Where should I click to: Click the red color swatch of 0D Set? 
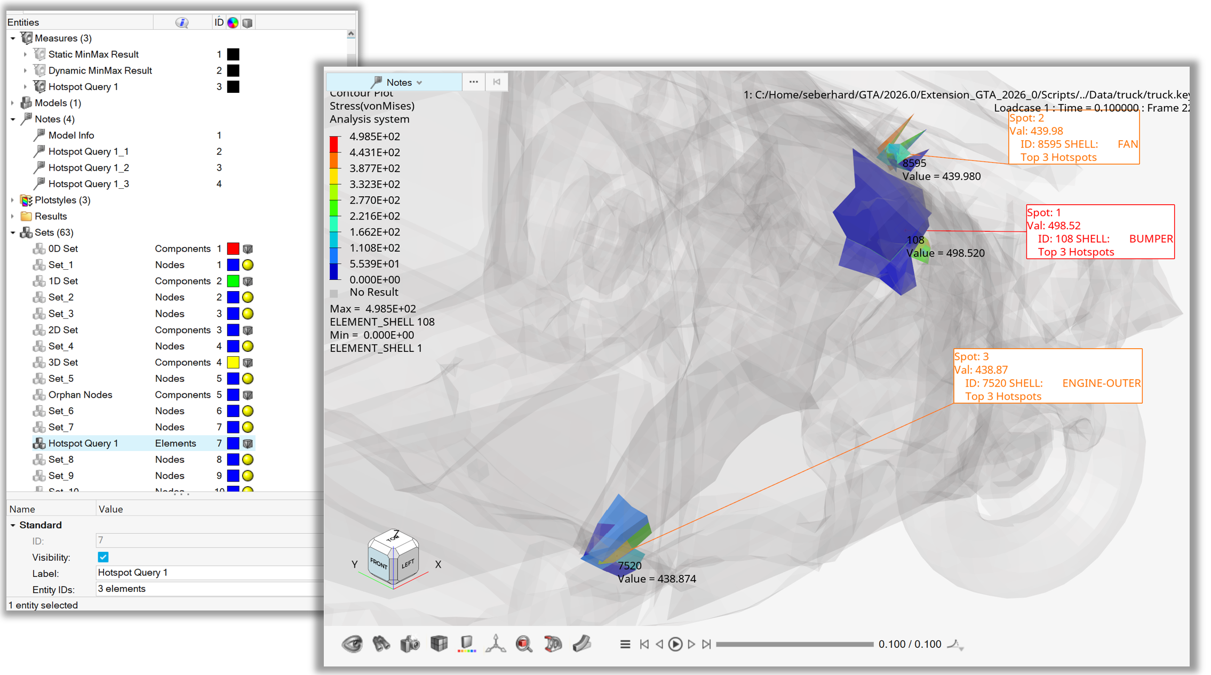[233, 249]
